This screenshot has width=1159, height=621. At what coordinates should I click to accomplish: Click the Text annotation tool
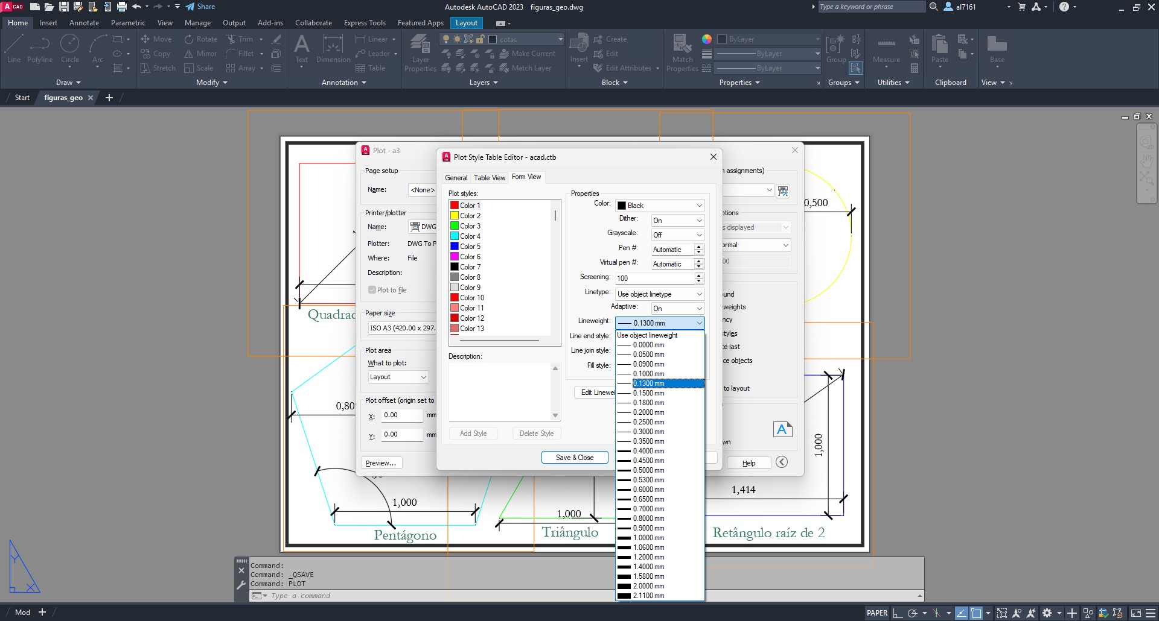301,48
